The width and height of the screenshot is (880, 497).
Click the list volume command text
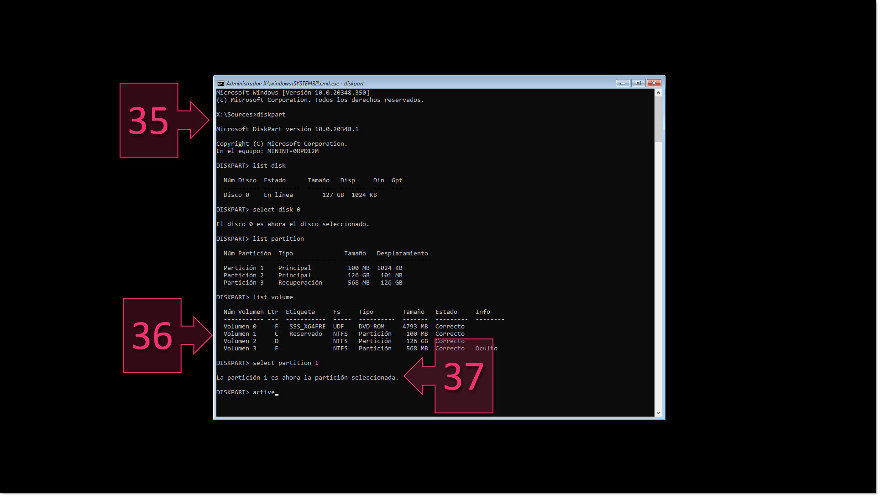[x=273, y=297]
